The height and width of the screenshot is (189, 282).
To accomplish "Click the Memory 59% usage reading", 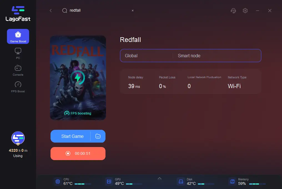I will point(242,184).
